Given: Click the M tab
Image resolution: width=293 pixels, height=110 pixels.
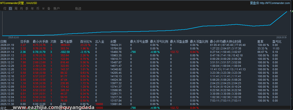Looking at the screenshot, I should [43, 8].
